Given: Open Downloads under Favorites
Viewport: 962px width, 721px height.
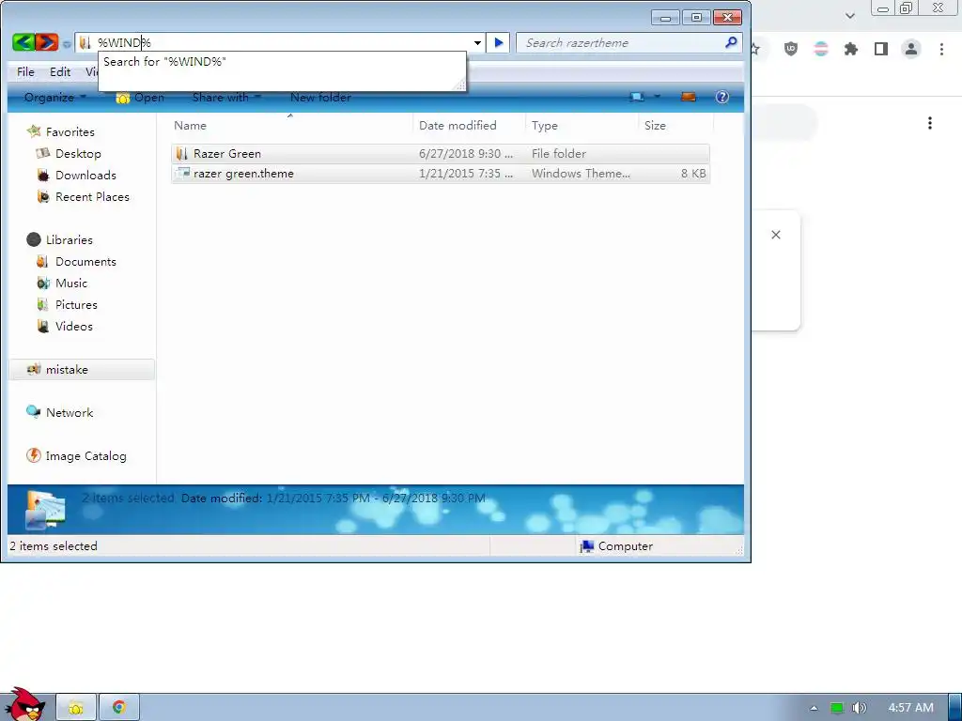Looking at the screenshot, I should coord(85,176).
